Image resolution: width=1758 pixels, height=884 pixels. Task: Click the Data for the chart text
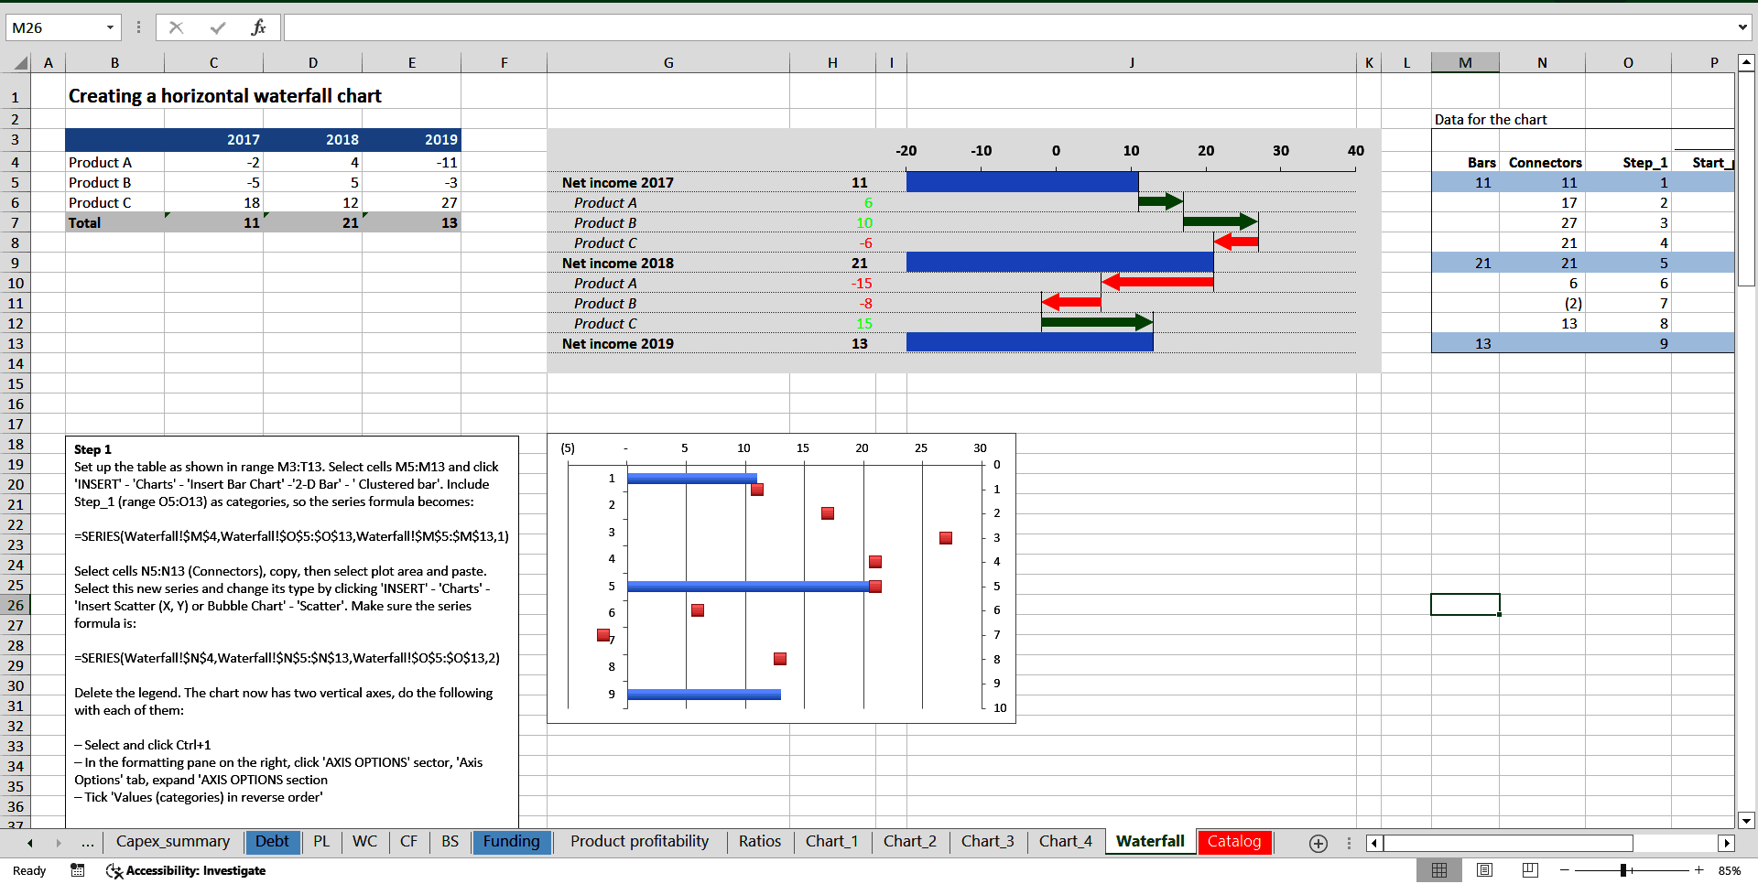(1491, 119)
